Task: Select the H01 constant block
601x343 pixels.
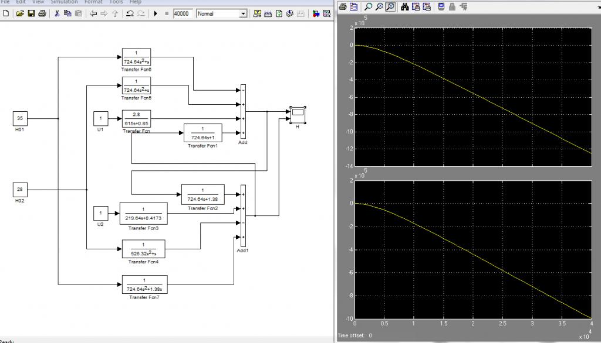Action: (x=20, y=118)
